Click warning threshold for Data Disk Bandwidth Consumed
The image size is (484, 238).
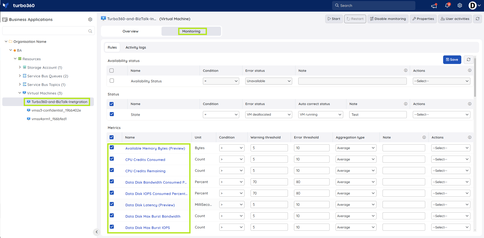click(x=269, y=182)
